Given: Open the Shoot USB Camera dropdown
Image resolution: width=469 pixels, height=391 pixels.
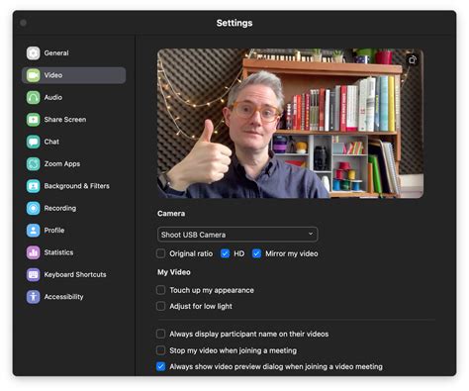Looking at the screenshot, I should 237,235.
